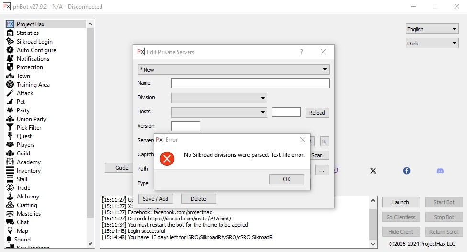The width and height of the screenshot is (467, 252).
Task: Click the Statistics icon in sidebar
Action: point(10,33)
